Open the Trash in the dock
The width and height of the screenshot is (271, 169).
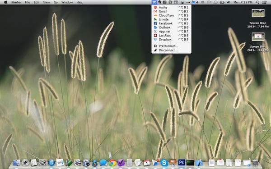coord(255,162)
